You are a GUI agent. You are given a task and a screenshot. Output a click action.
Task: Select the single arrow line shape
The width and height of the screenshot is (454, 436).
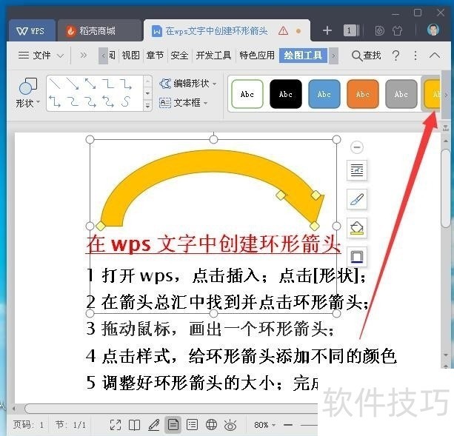[73, 84]
